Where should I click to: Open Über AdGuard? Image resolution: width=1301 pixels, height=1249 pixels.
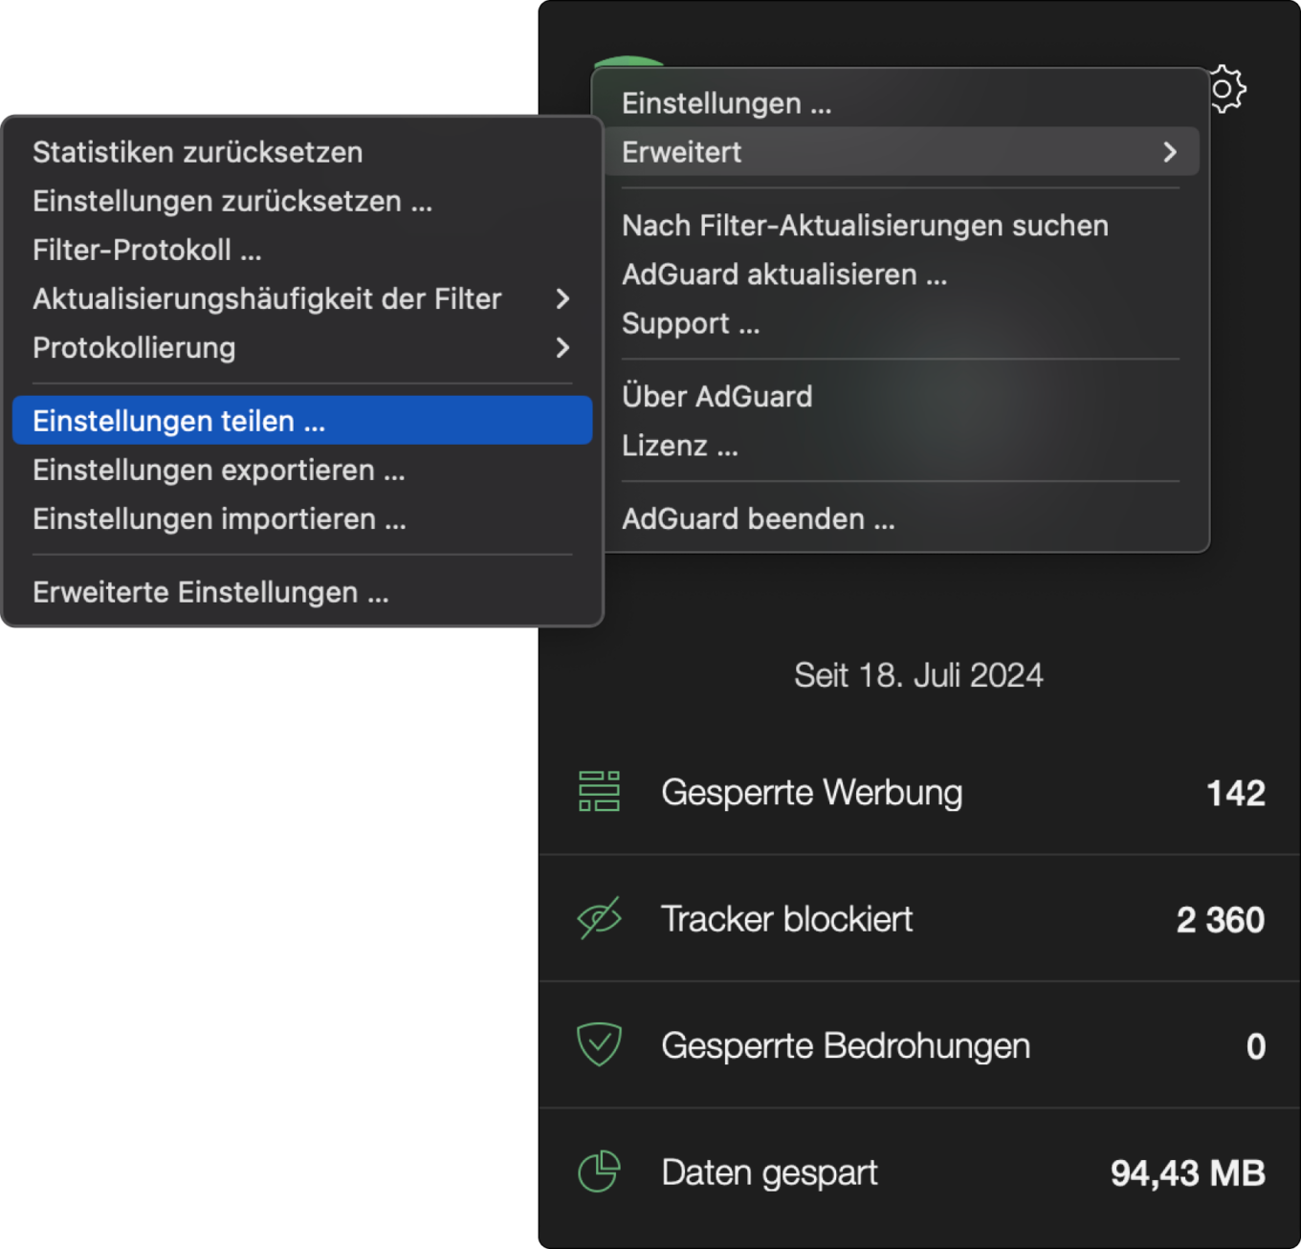tap(901, 396)
